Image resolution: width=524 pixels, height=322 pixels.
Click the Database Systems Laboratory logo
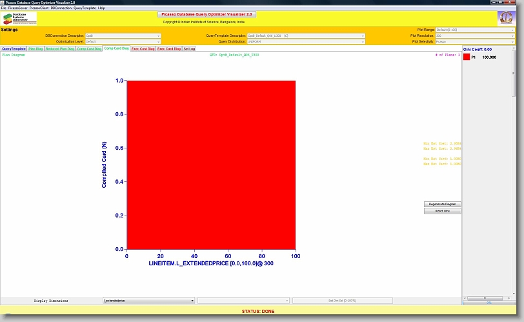(x=20, y=18)
